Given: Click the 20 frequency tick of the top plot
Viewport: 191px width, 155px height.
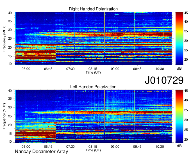Looking at the screenshot, I should 10,47.
